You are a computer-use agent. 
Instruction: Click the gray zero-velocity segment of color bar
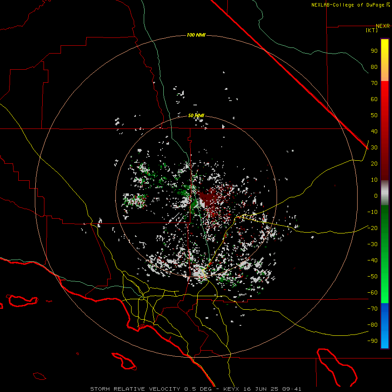[385, 193]
